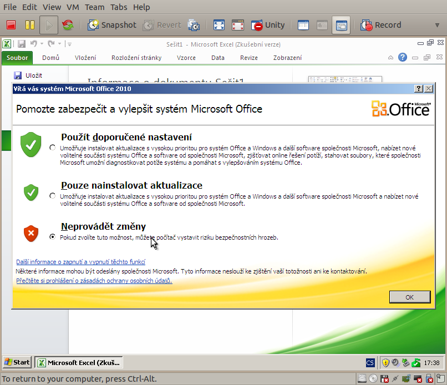
Task: Take a VM Snapshot
Action: 112,25
